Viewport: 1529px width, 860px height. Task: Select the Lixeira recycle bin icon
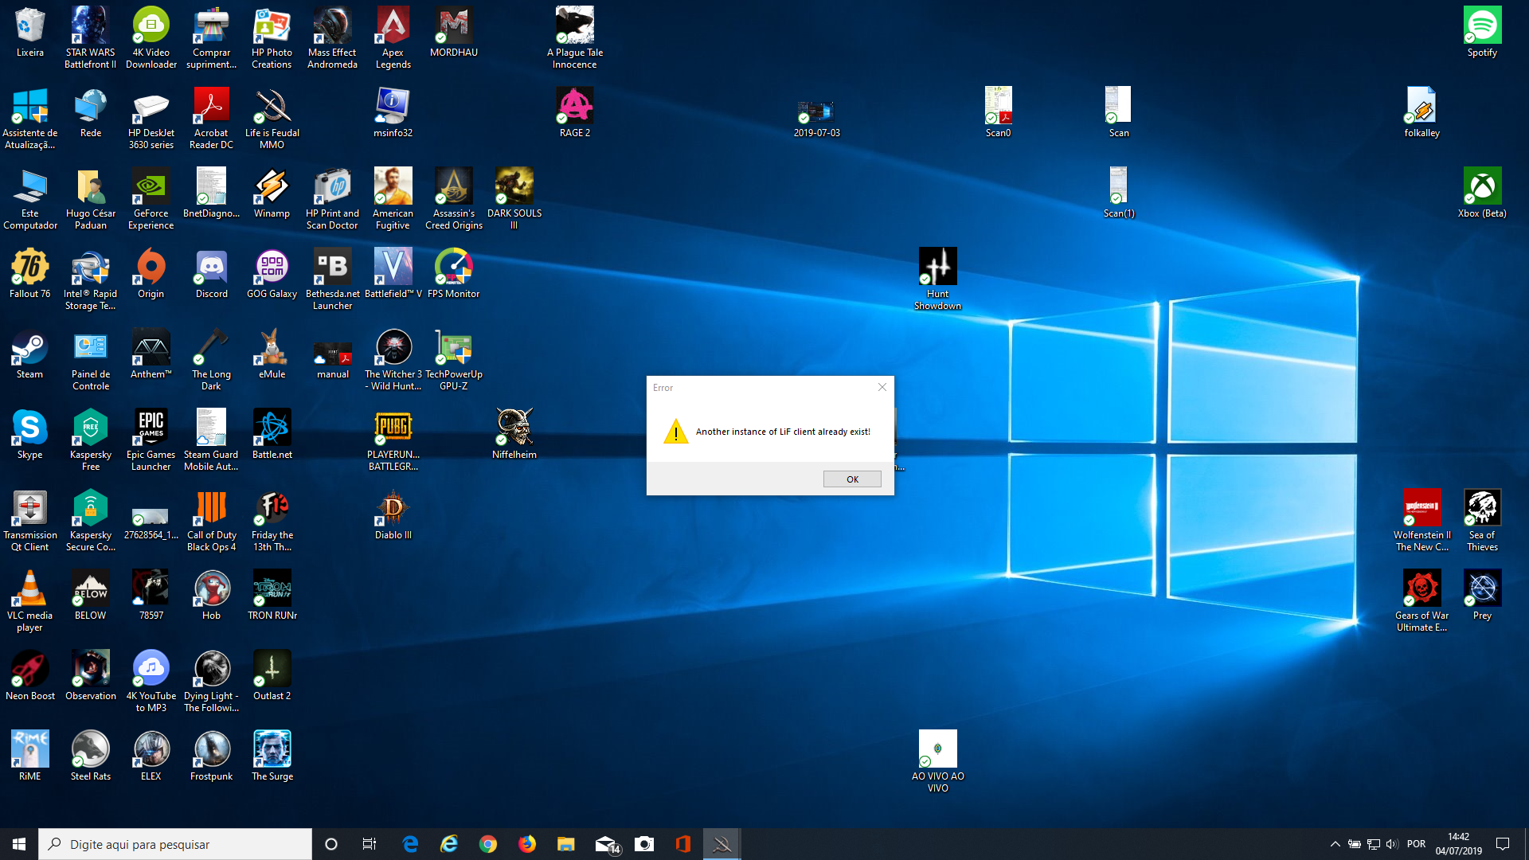30,33
